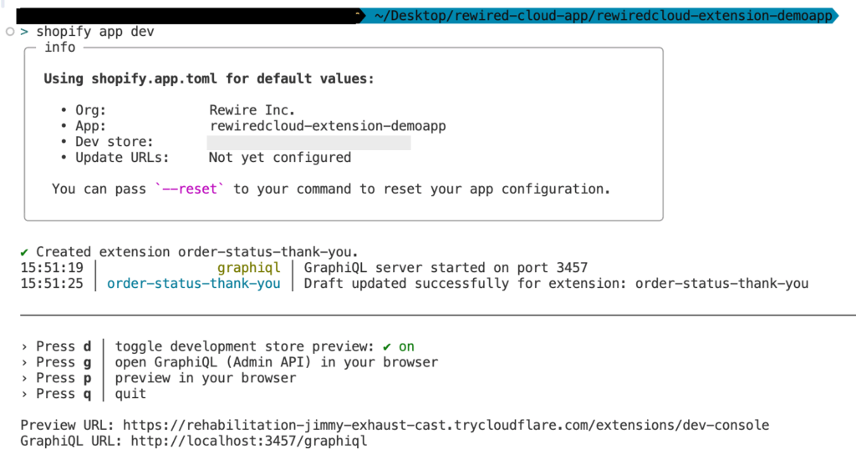
Task: Click the 'Not yet configured' Update URLs value
Action: tap(279, 158)
